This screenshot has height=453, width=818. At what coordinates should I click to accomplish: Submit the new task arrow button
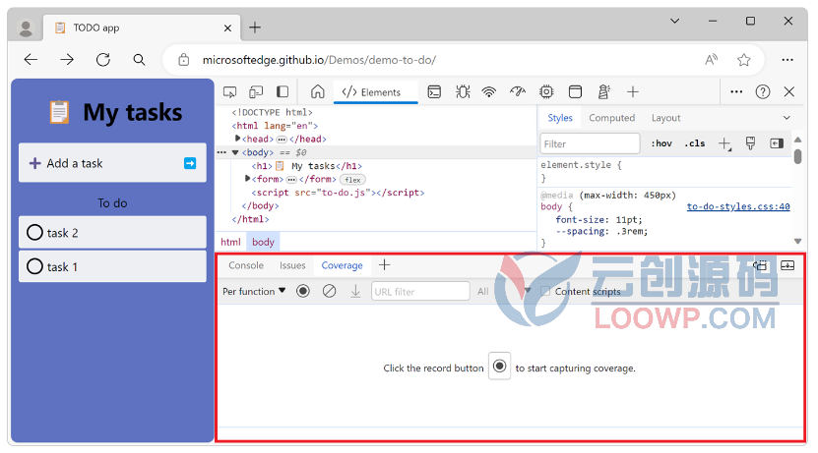pos(190,163)
